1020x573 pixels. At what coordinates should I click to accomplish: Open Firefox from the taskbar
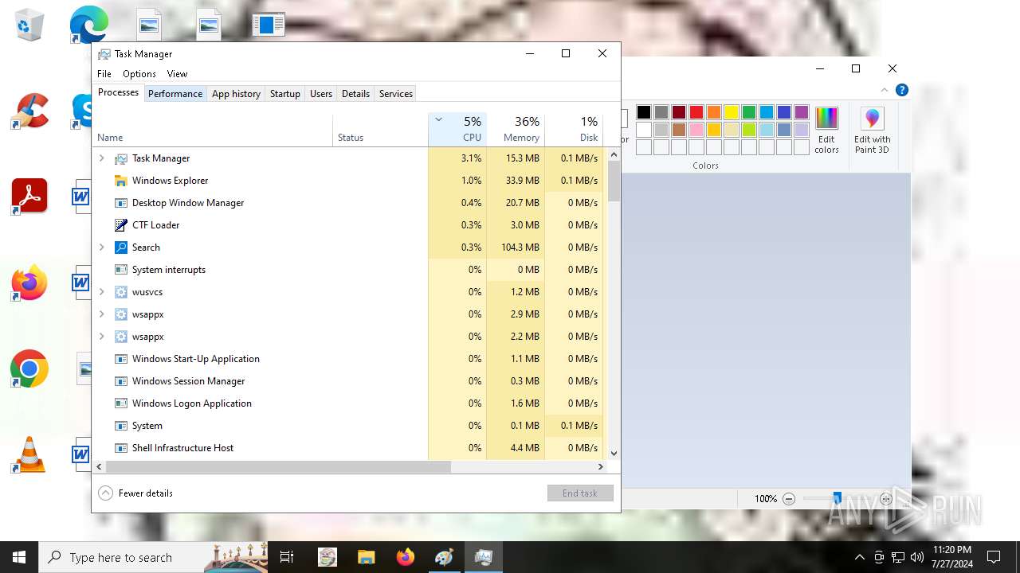tap(405, 557)
